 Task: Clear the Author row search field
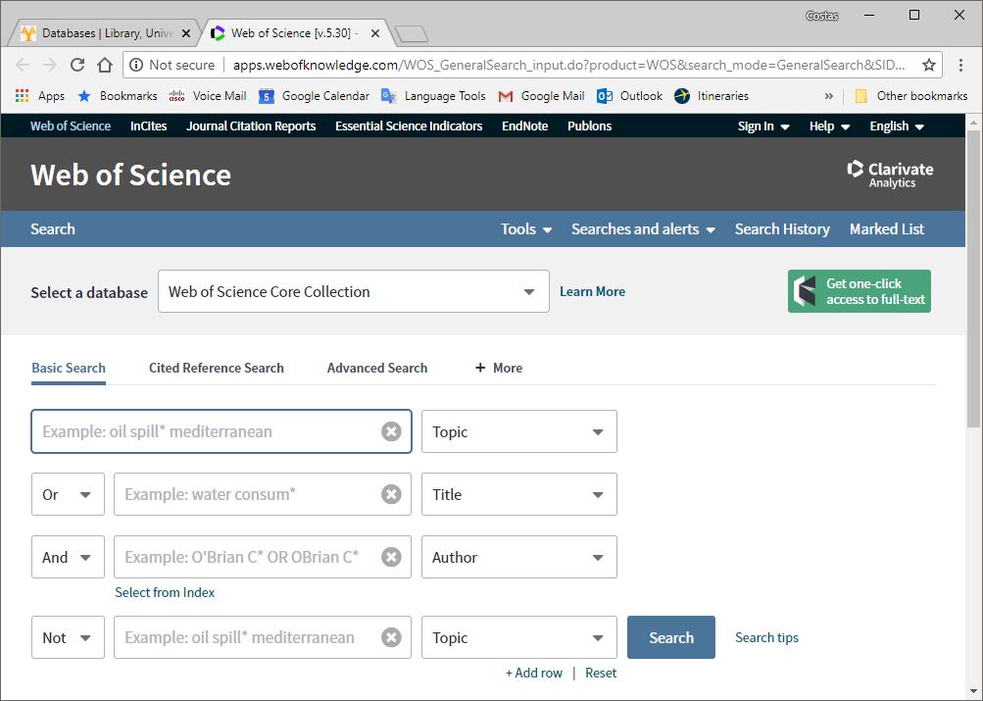pos(391,557)
